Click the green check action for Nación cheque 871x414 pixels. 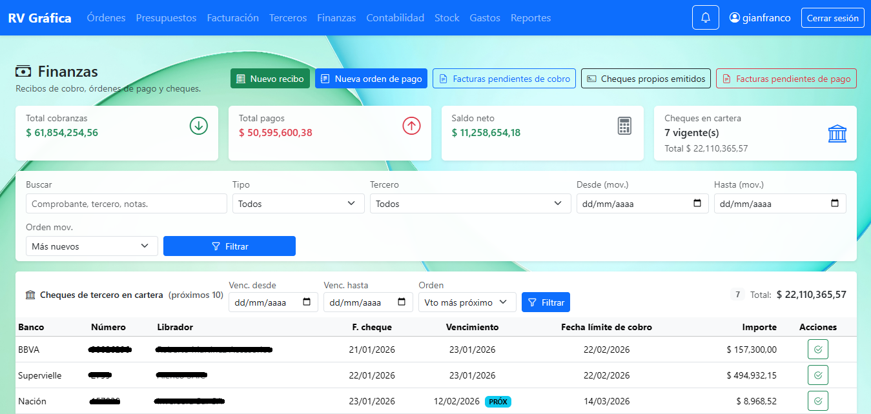pyautogui.click(x=818, y=400)
